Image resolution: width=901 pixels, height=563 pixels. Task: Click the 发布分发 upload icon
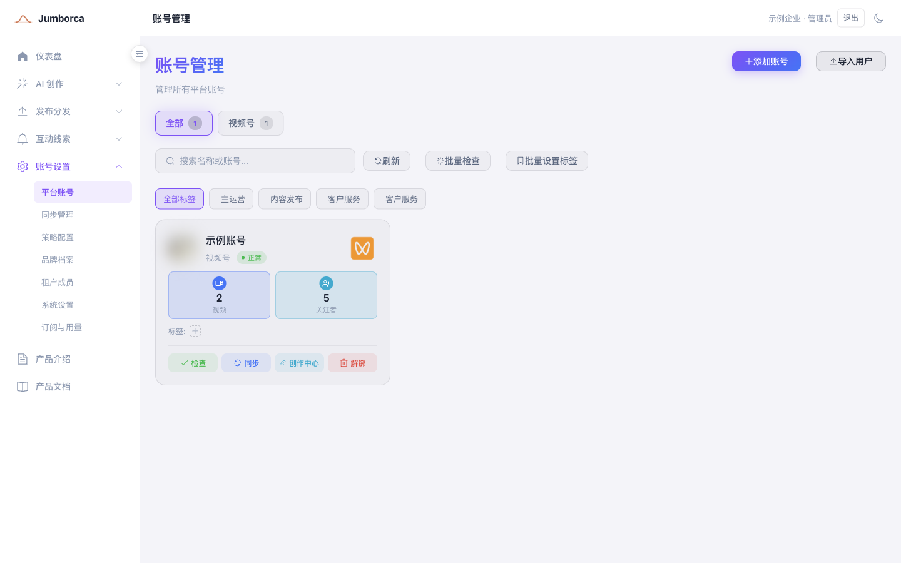(23, 111)
